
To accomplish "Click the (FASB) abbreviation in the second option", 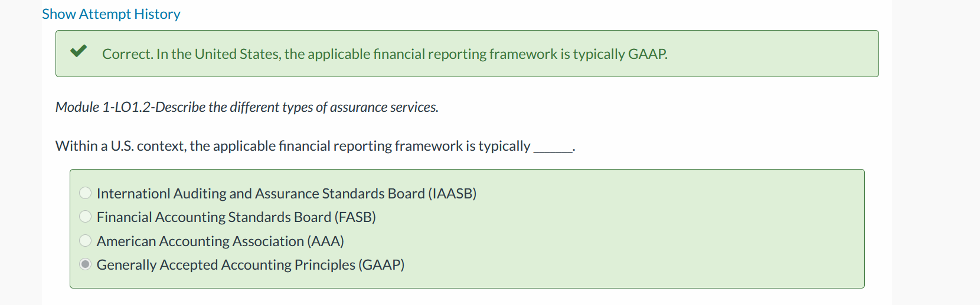I will pos(355,217).
